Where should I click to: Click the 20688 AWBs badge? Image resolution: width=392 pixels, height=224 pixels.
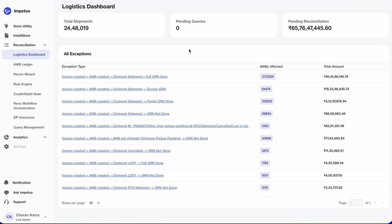pyautogui.click(x=266, y=138)
